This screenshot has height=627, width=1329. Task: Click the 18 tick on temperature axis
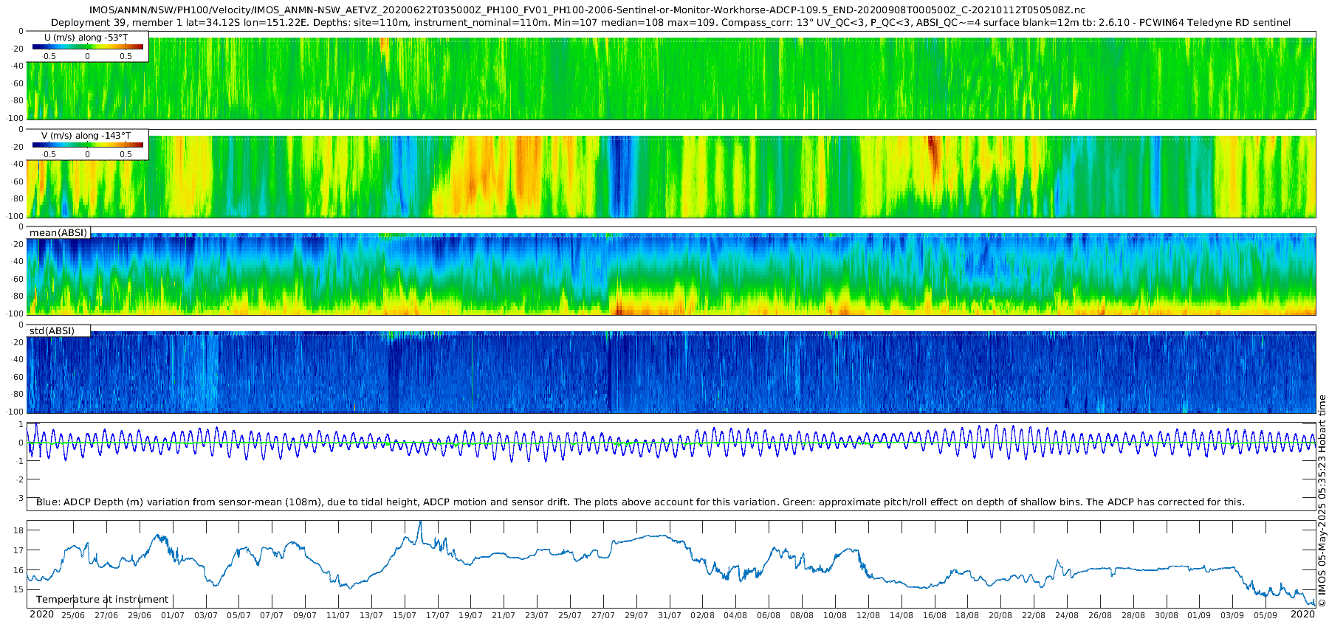19,530
